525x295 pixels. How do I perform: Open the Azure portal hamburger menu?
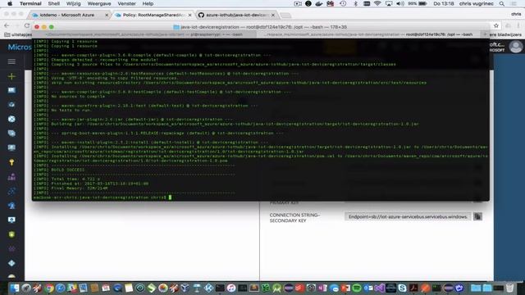click(11, 61)
